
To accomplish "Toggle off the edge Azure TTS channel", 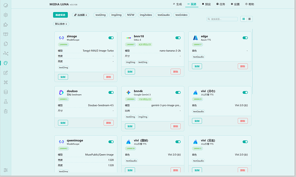I will 245,38.
